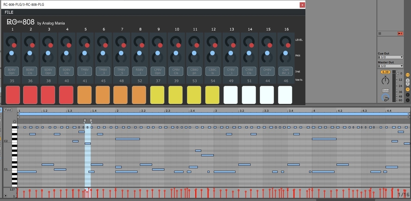Open the TM8V_5 instrument selector
Viewport: 411px width, 201px height.
click(122, 71)
